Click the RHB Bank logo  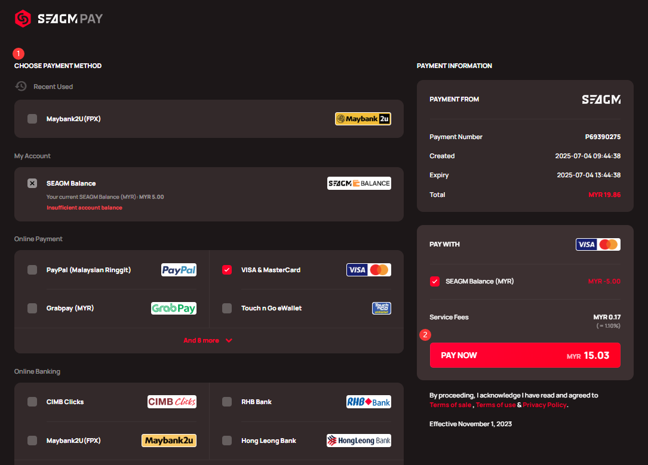coord(368,402)
